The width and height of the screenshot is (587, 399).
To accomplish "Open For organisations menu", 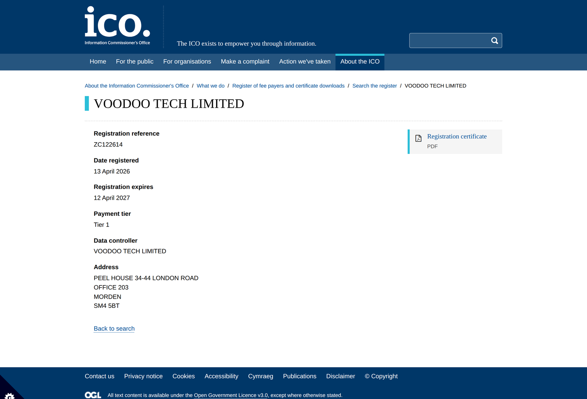I will coord(187,62).
